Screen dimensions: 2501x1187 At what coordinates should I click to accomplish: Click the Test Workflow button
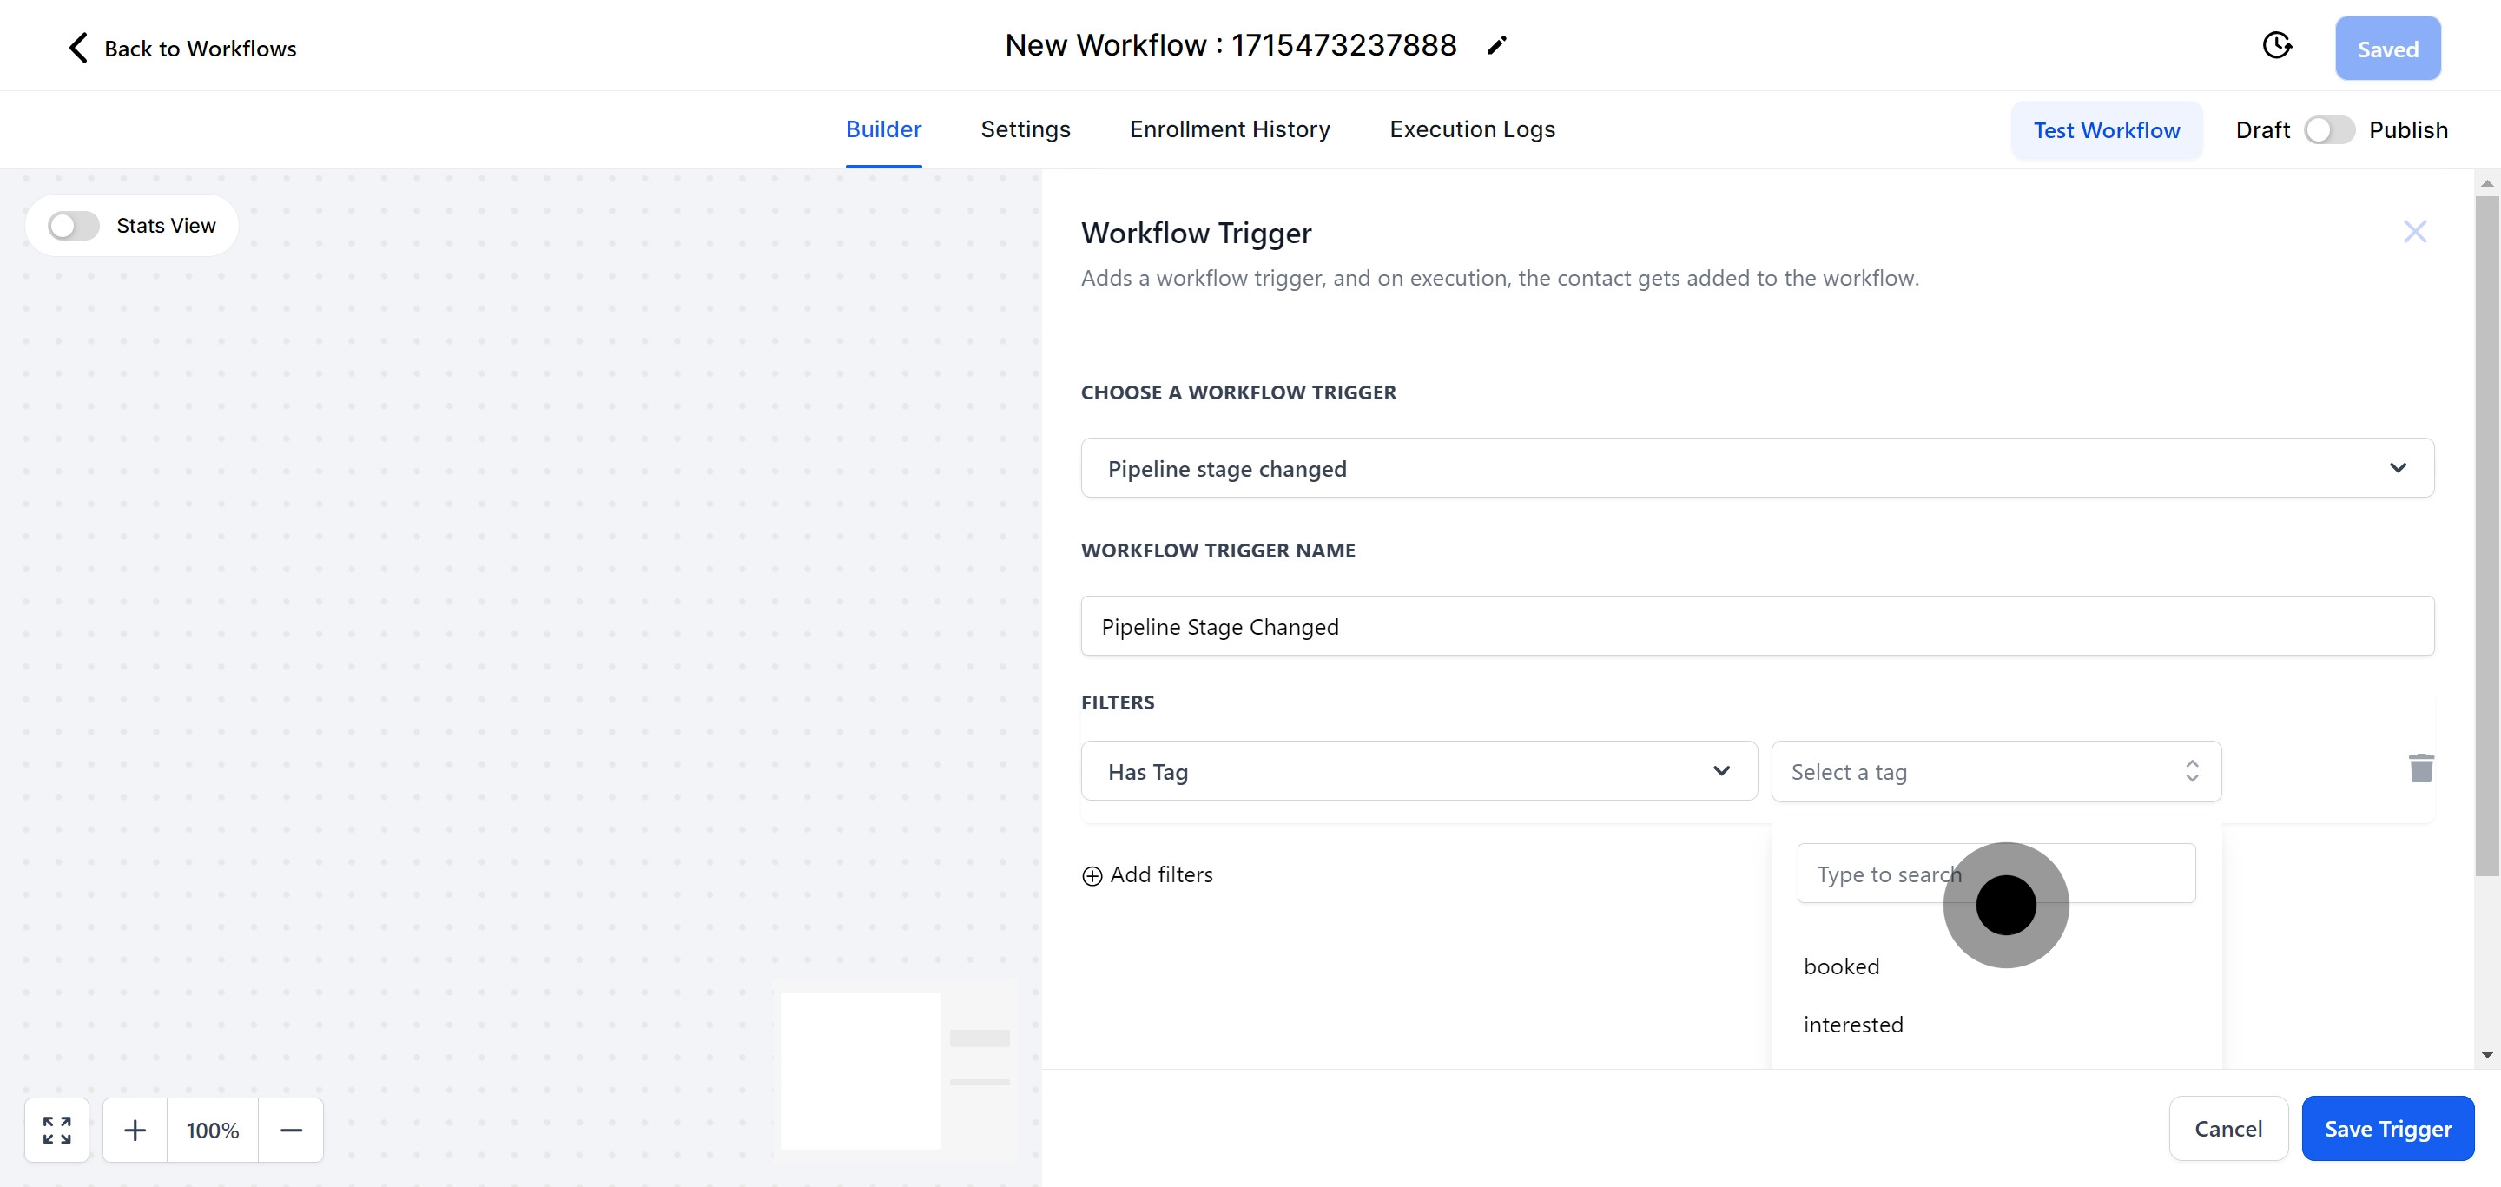[2106, 130]
